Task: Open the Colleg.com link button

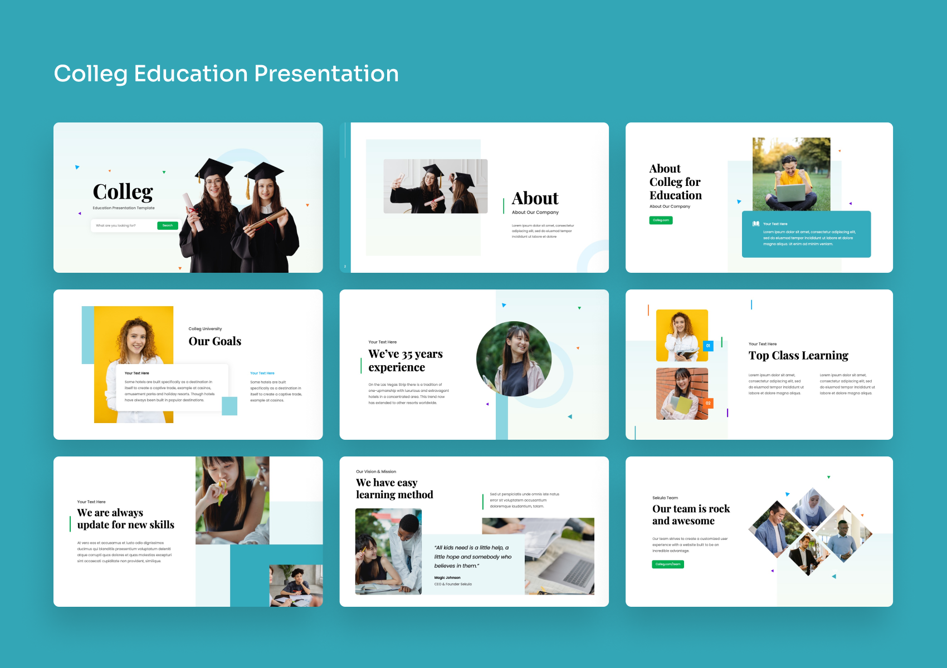Action: (661, 220)
